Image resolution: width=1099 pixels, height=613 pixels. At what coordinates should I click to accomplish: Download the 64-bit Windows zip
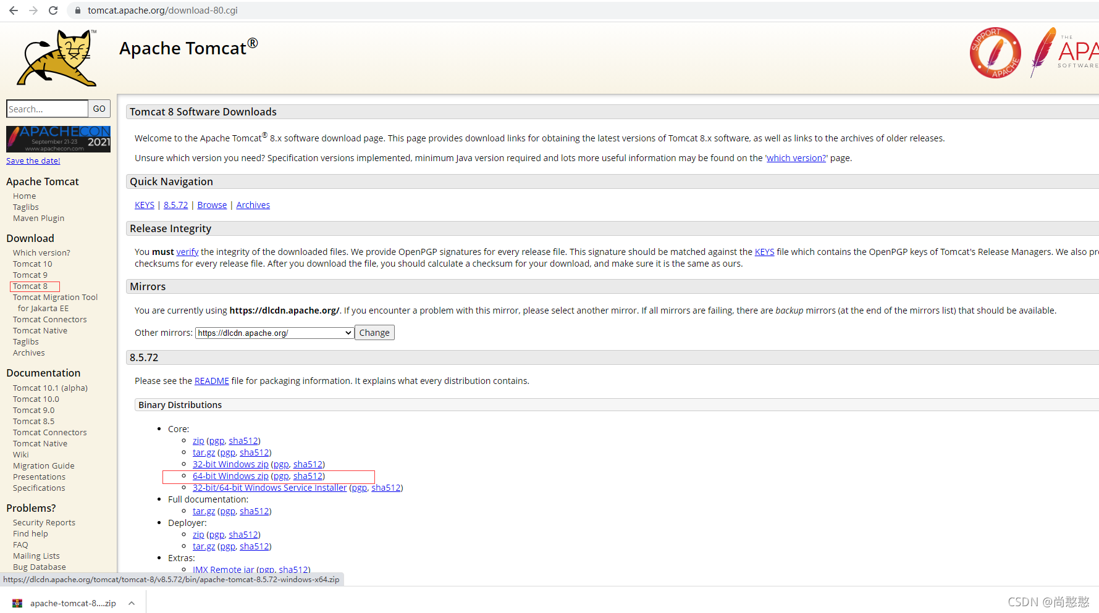230,476
